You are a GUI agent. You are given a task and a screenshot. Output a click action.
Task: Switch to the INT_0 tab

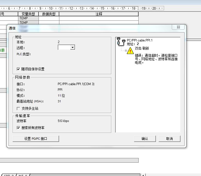[23, 175]
